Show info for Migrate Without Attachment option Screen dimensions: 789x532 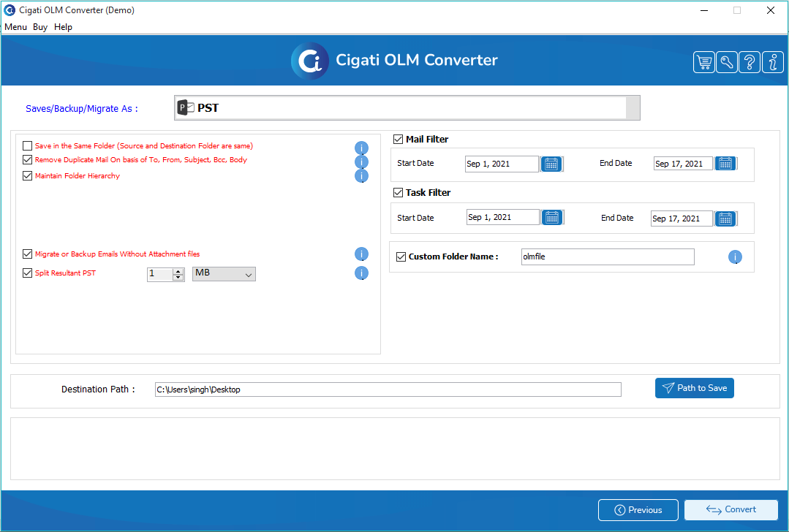click(x=361, y=254)
